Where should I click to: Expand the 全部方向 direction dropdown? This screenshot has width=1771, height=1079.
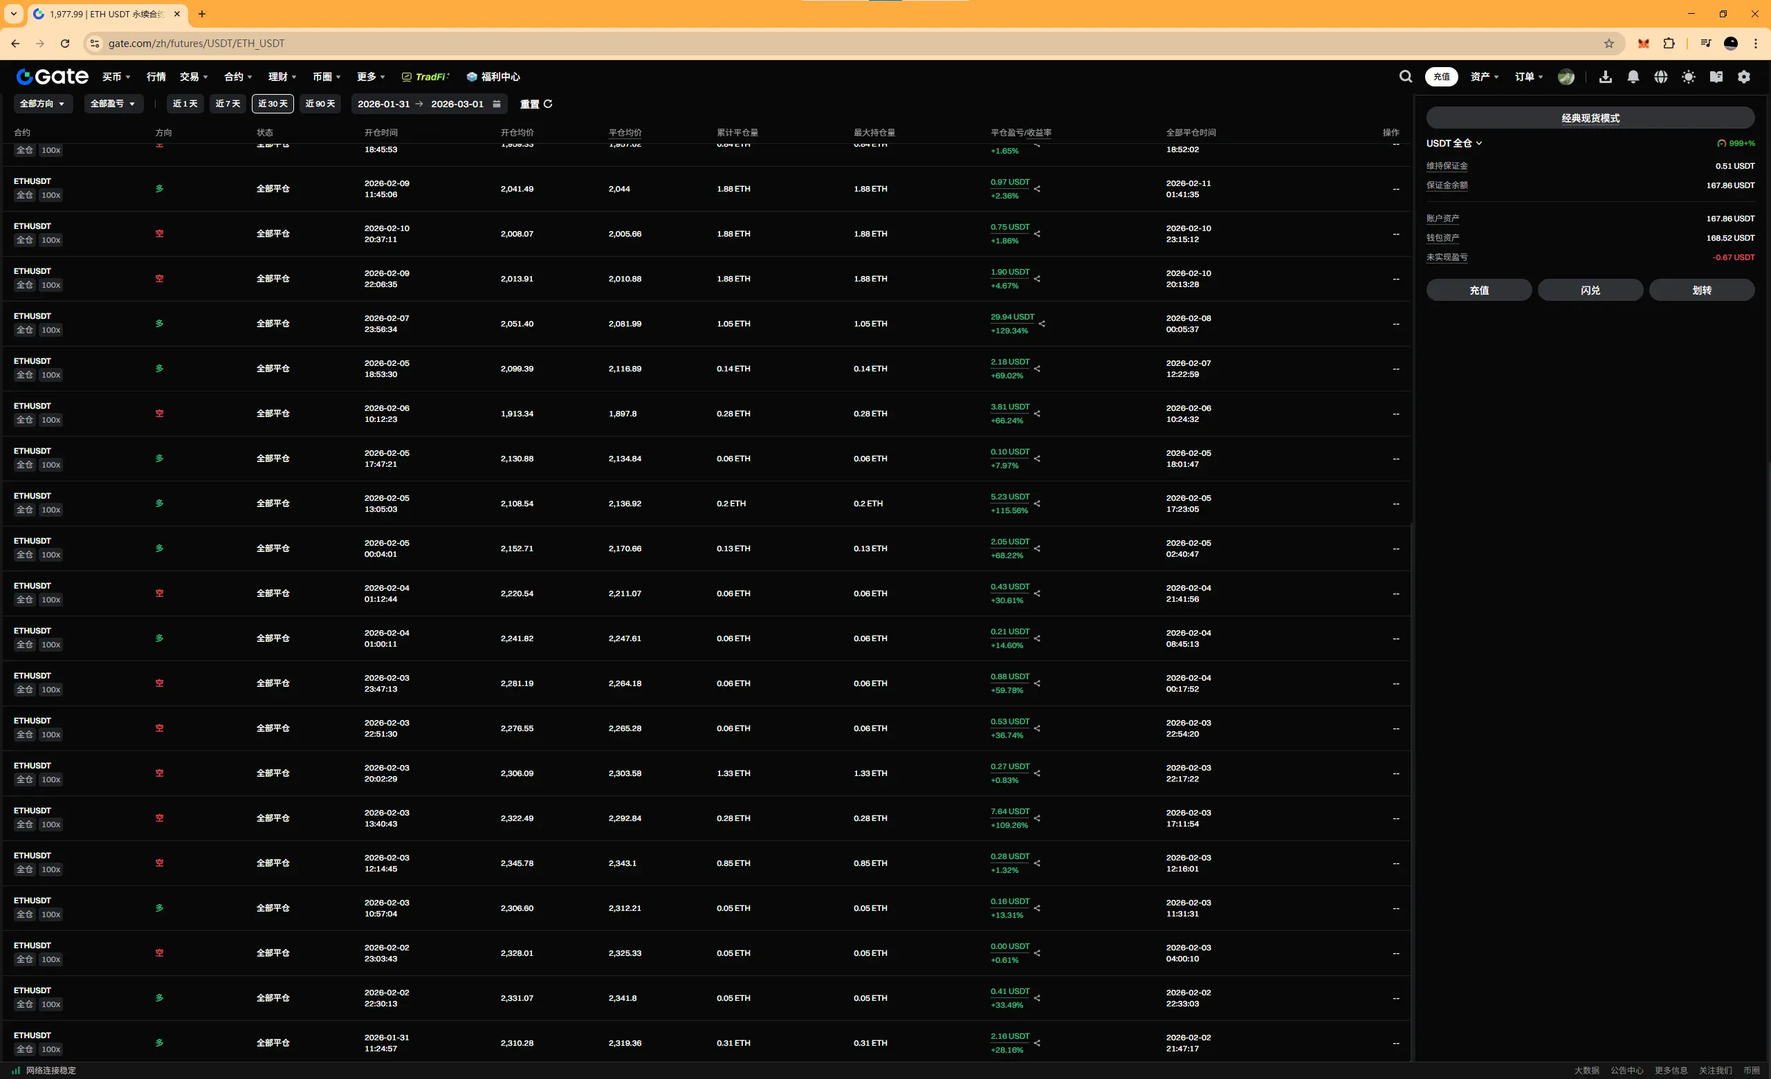click(x=42, y=104)
